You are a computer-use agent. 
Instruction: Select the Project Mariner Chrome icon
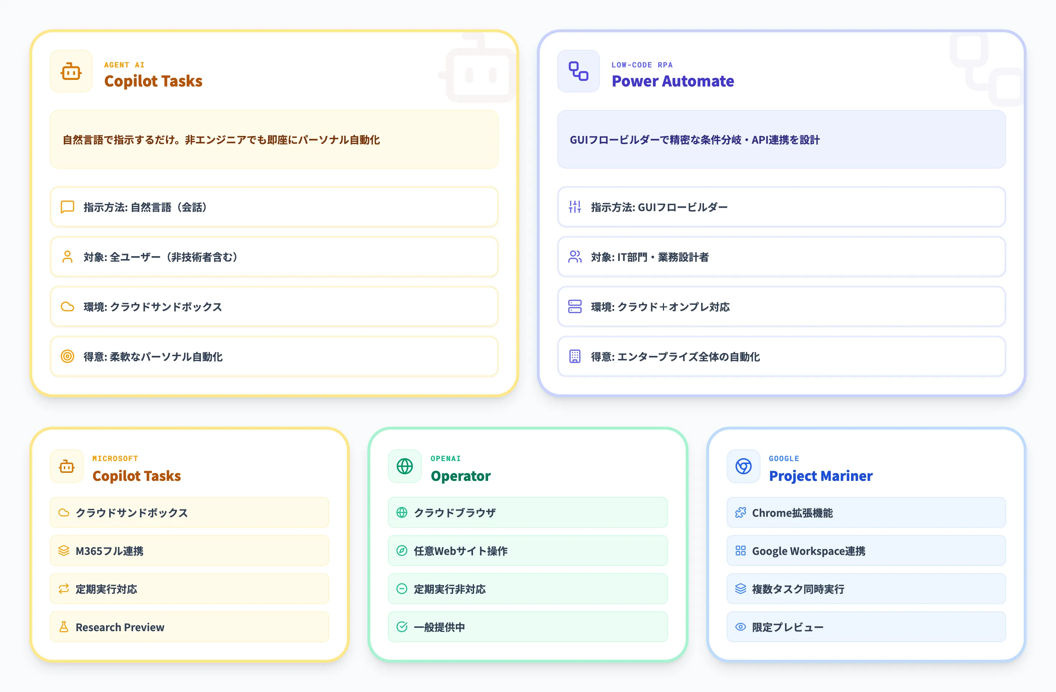743,466
